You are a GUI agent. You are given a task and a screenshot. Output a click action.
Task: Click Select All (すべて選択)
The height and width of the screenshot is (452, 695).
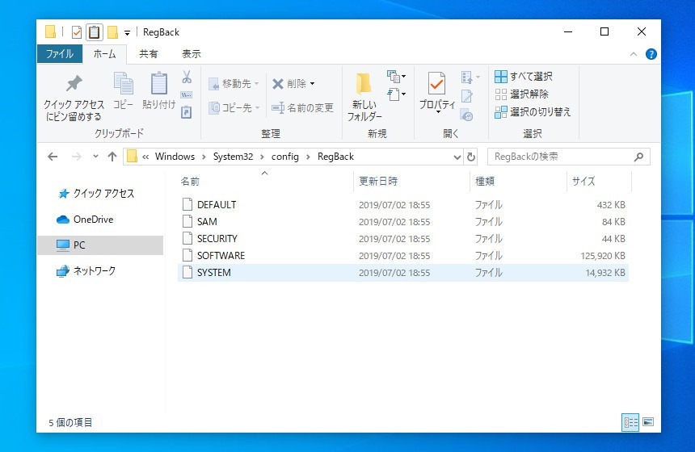click(524, 76)
